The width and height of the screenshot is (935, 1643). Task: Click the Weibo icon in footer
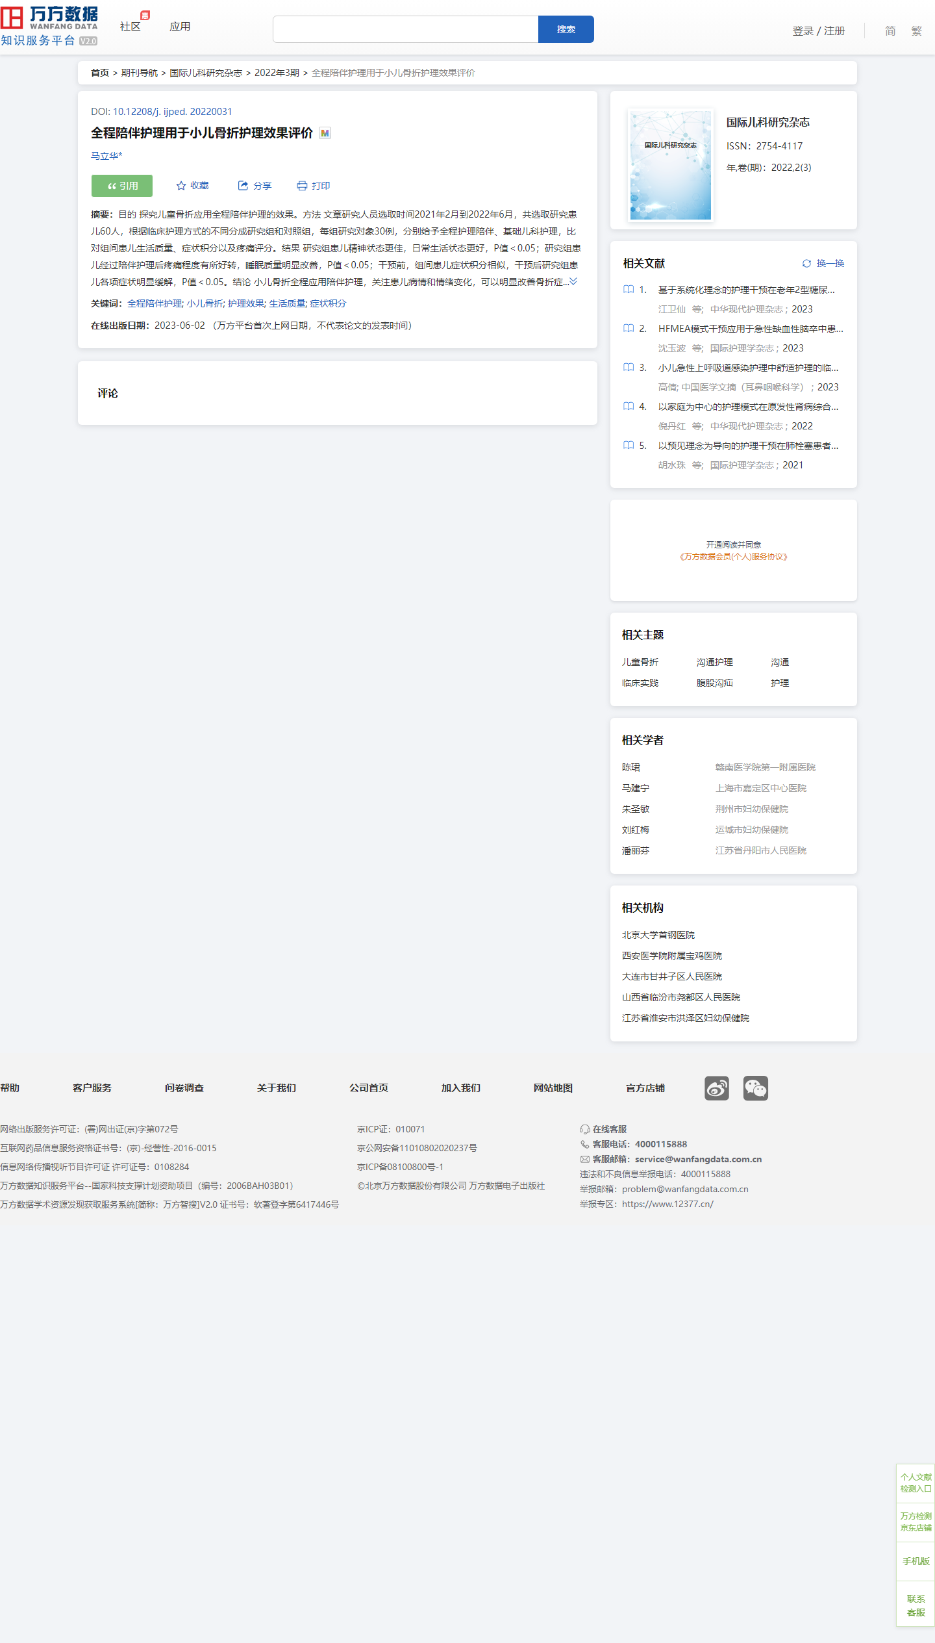717,1088
